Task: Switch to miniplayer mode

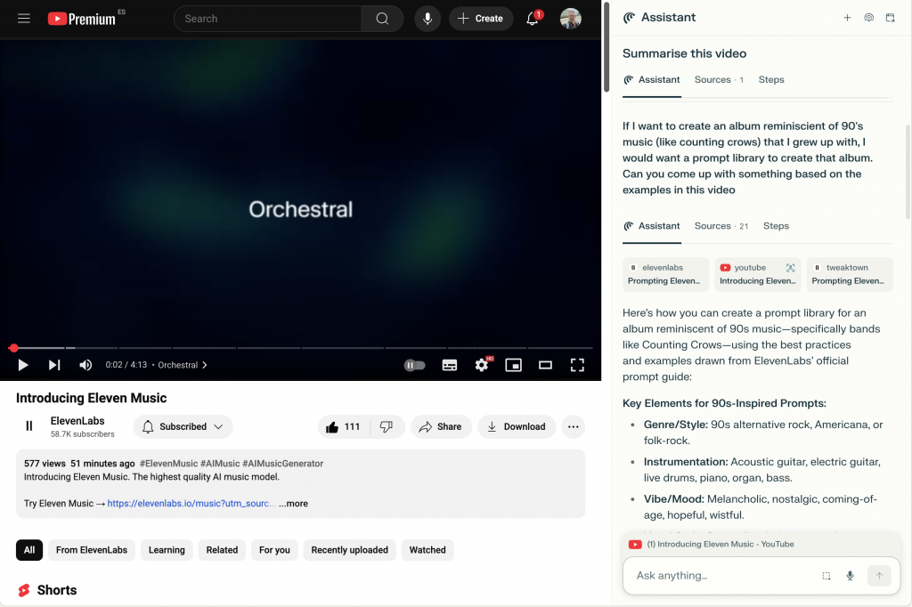Action: point(513,365)
